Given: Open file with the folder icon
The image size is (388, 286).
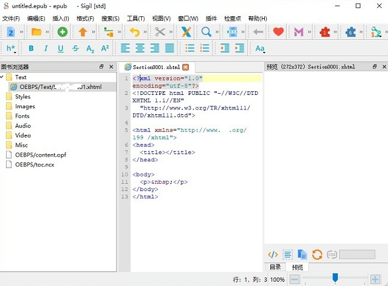Looking at the screenshot, I should [36, 32].
